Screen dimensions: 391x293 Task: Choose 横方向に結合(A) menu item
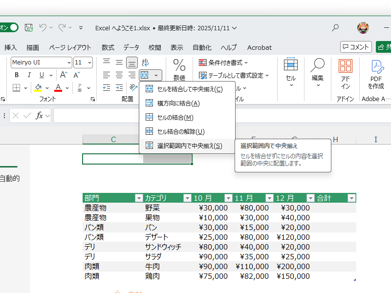pyautogui.click(x=187, y=103)
